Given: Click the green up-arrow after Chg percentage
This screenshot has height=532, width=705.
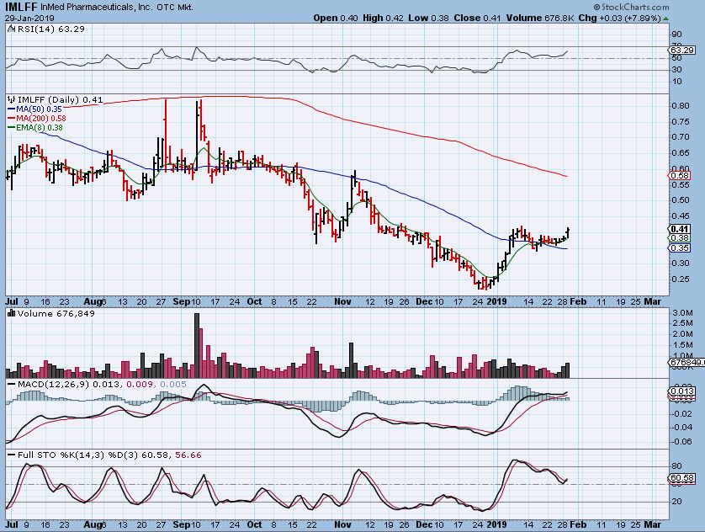Looking at the screenshot, I should pyautogui.click(x=665, y=19).
